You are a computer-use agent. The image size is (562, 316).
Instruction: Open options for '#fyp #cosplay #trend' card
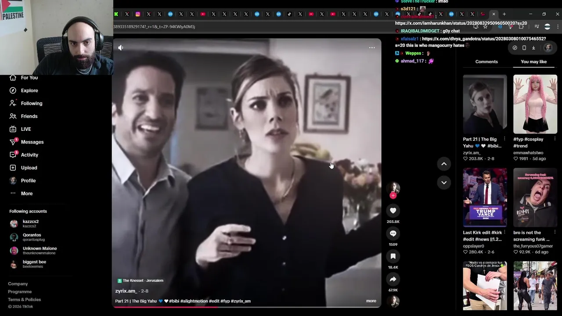pyautogui.click(x=555, y=139)
